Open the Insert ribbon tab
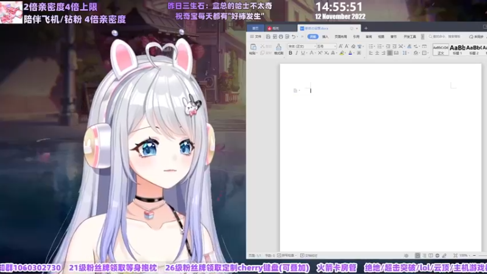Viewport: 487px width, 274px height. pos(325,37)
